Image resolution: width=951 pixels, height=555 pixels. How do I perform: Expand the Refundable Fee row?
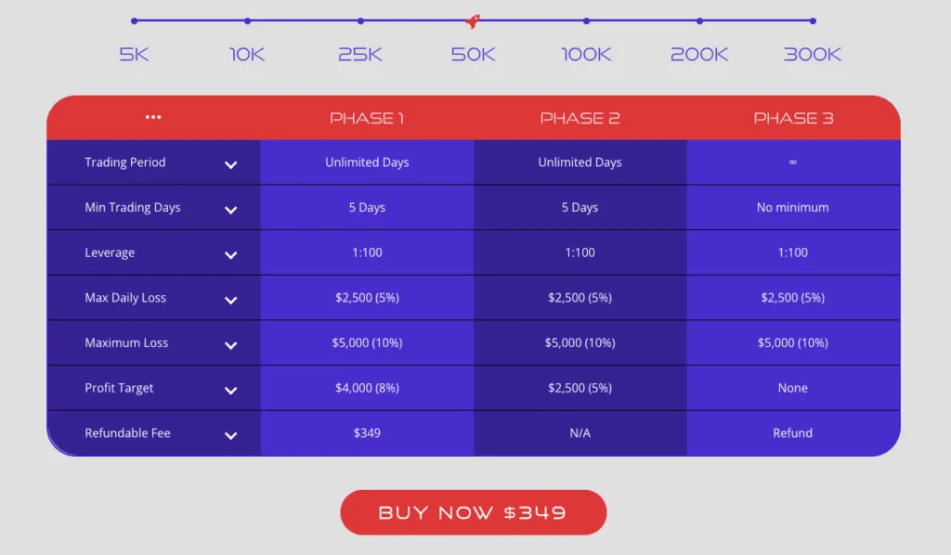click(230, 435)
